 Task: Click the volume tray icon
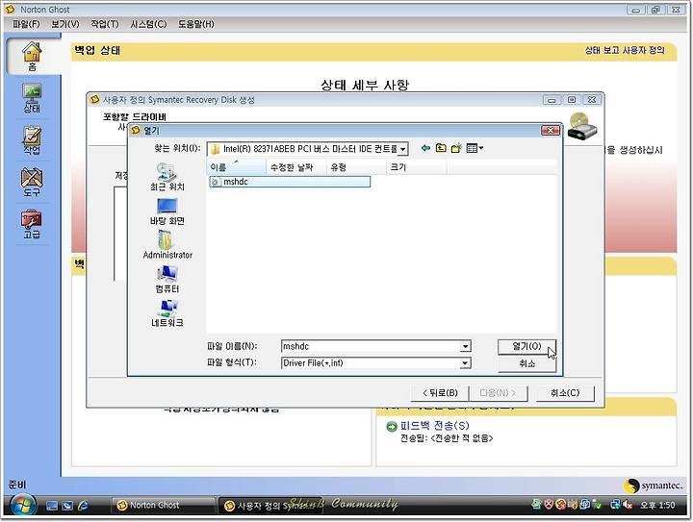(x=628, y=505)
